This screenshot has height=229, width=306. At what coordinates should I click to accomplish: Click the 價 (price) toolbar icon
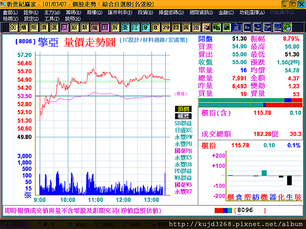tap(44, 27)
